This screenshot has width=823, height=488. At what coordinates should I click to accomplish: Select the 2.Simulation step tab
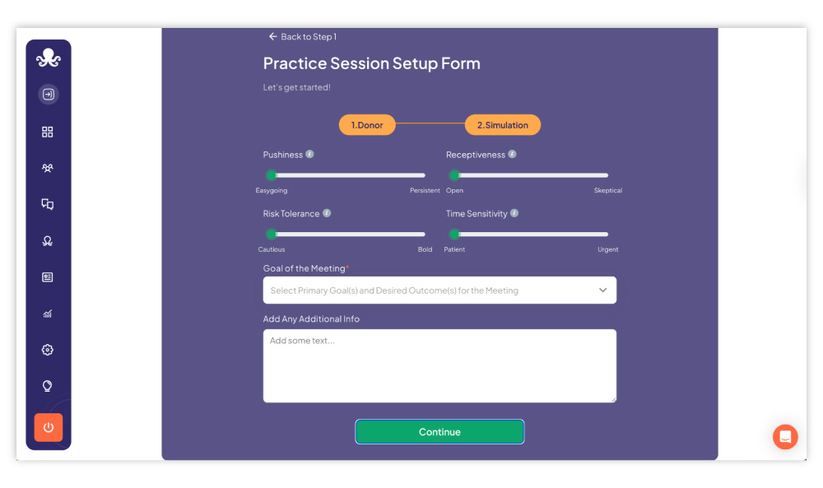coord(502,125)
